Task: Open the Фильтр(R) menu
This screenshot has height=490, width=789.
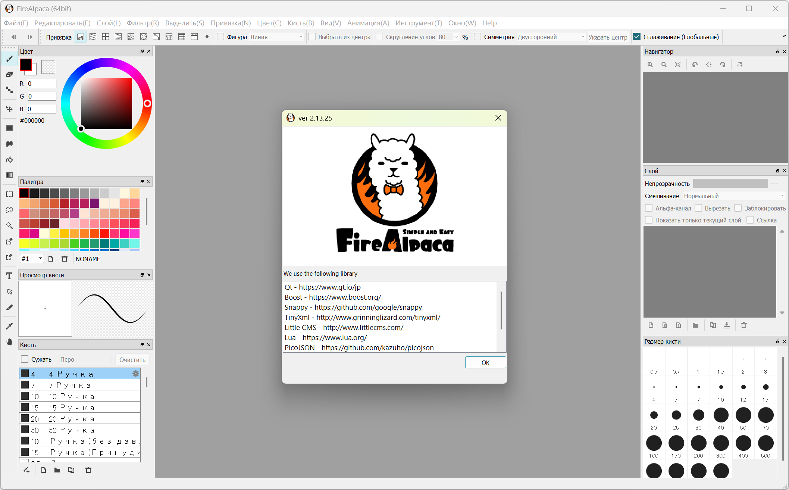Action: click(x=143, y=23)
